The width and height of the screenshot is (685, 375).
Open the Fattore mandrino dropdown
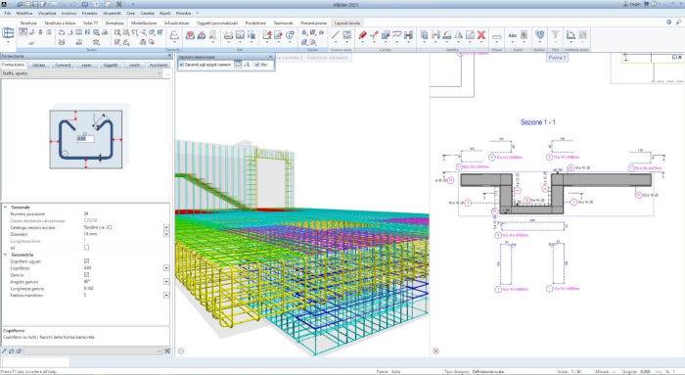pyautogui.click(x=166, y=295)
